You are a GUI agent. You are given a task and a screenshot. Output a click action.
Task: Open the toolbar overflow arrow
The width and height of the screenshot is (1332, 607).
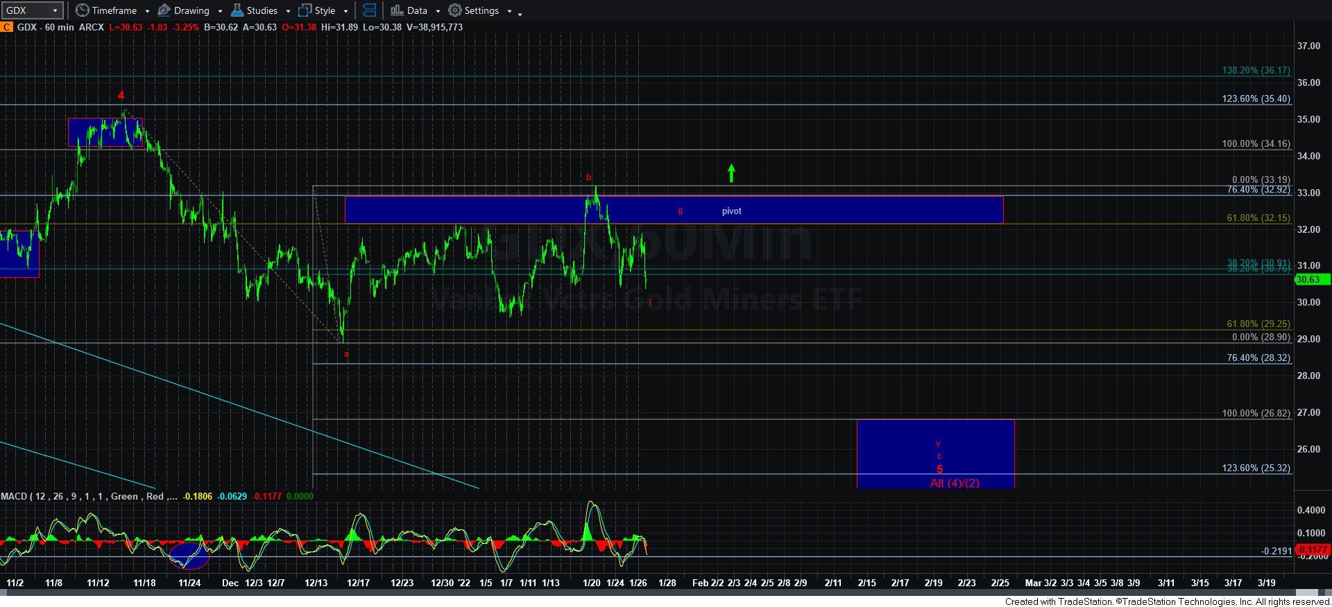520,13
